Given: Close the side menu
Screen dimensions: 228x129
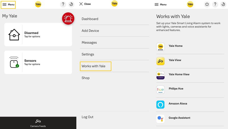Looking at the screenshot, I should tap(85, 4).
